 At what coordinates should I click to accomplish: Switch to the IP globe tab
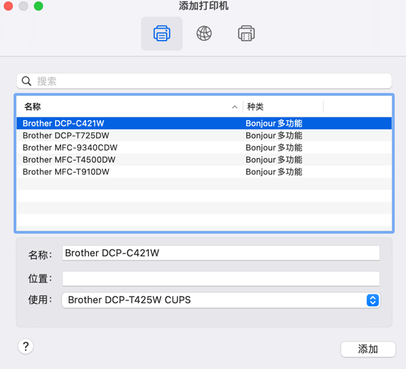(204, 33)
